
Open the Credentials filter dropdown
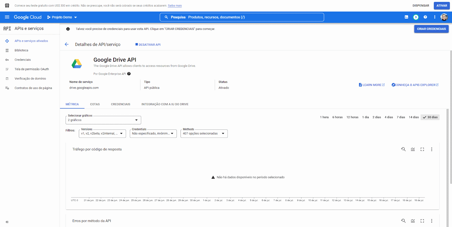coord(153,134)
